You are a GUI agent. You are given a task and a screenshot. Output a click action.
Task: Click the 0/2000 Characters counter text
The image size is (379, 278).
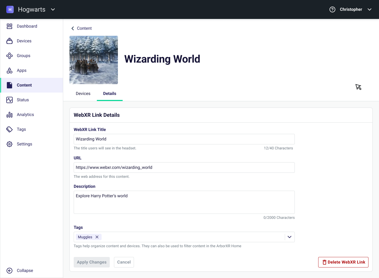point(279,218)
